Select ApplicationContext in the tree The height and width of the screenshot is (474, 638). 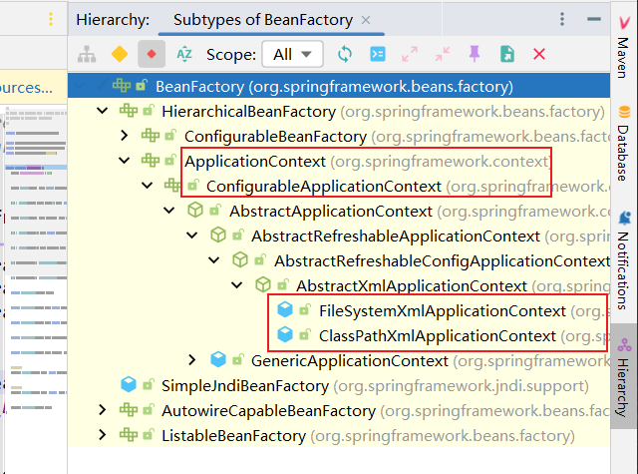[x=255, y=162]
